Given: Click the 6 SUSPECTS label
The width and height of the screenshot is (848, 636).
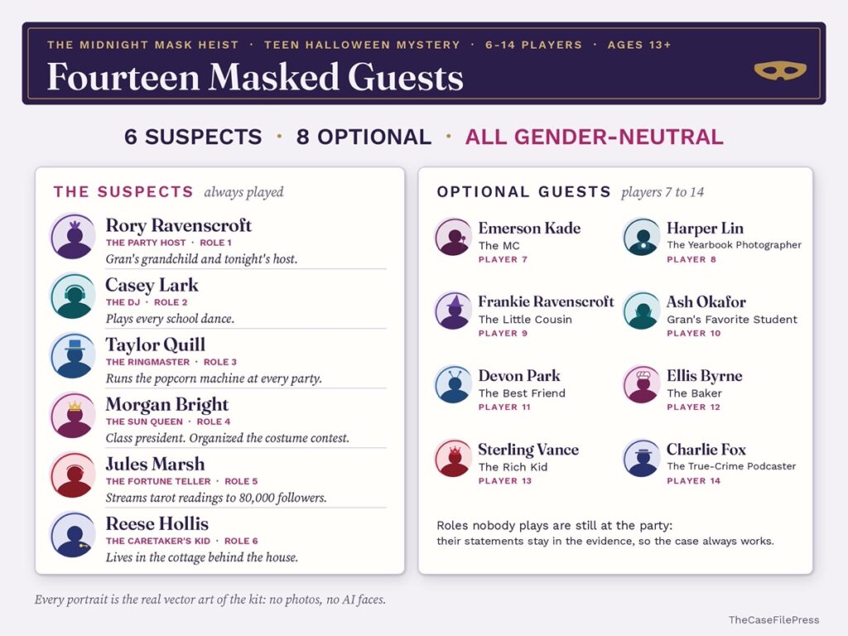Looking at the screenshot, I should click(x=193, y=137).
